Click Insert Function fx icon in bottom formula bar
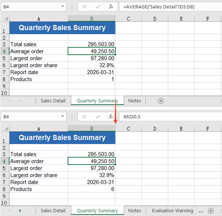The width and height of the screenshot is (222, 216). click(111, 116)
